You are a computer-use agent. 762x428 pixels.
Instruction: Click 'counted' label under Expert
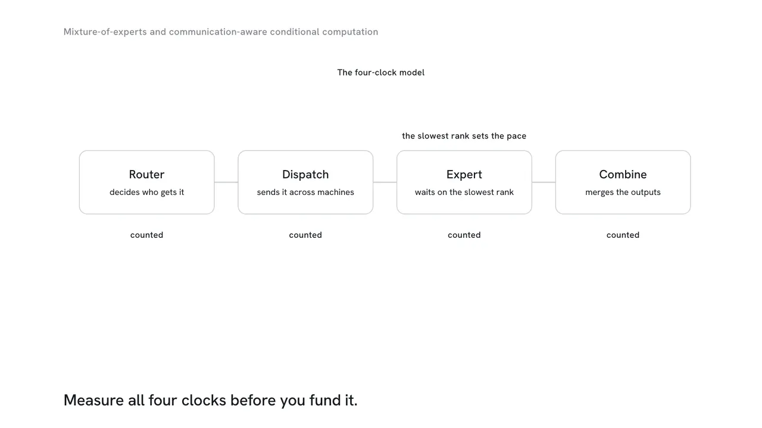pos(464,235)
